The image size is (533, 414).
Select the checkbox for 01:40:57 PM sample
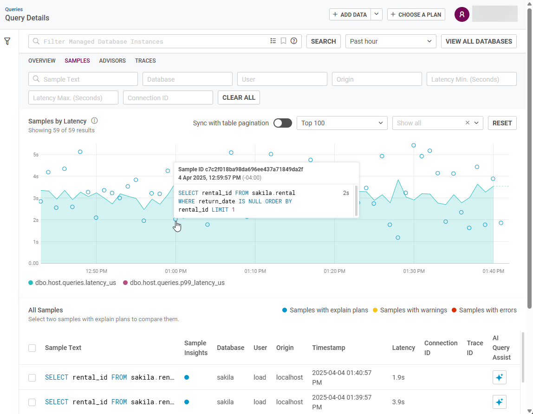pos(32,378)
